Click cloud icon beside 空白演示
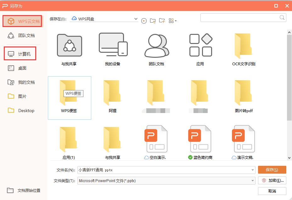Screen dimensions: 292x200 click(146, 157)
